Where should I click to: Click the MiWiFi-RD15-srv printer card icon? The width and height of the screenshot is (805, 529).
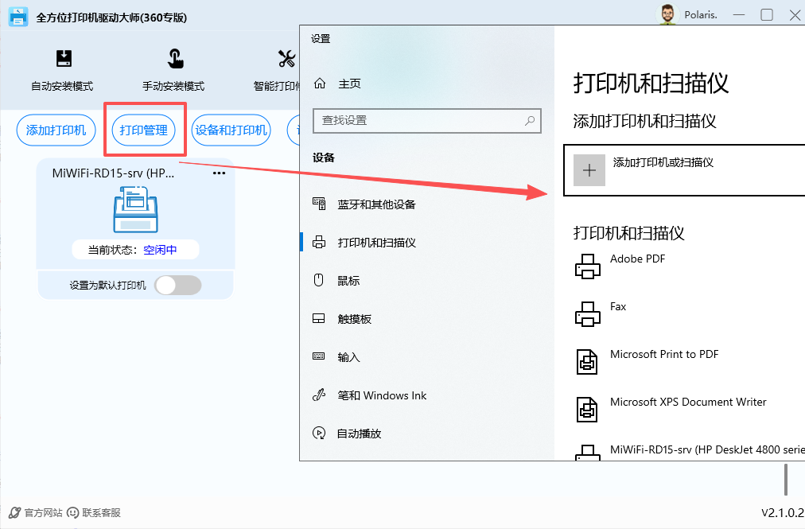[x=134, y=209]
